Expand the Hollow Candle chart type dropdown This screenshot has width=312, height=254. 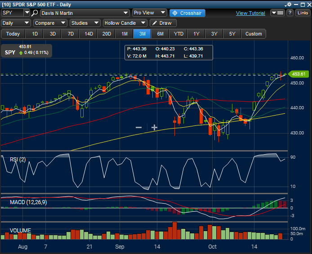coord(125,23)
